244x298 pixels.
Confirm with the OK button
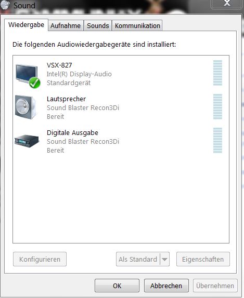pos(117,286)
